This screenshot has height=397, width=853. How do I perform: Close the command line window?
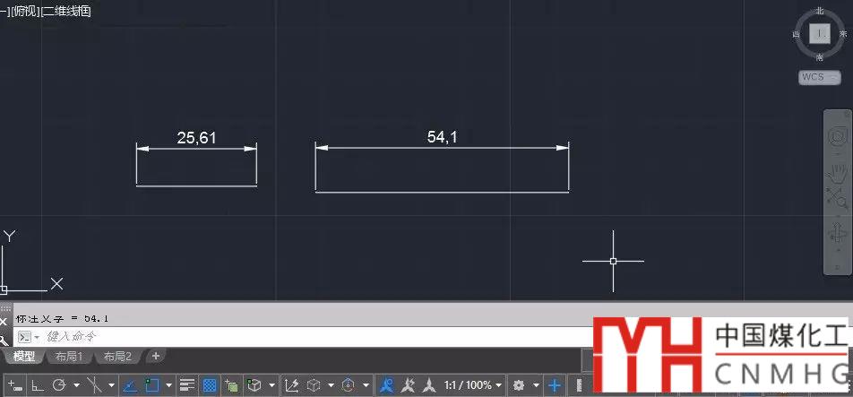[4, 321]
